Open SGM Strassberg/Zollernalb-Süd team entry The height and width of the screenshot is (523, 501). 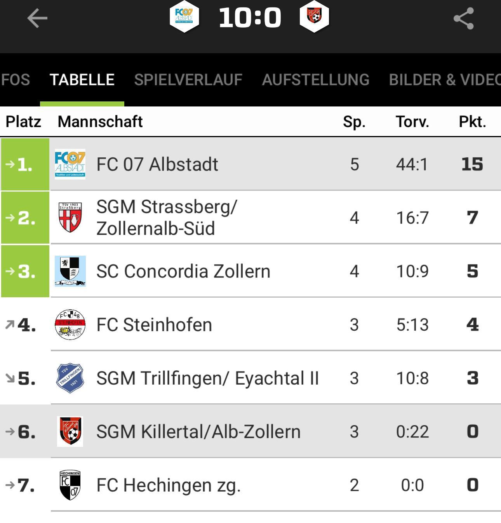(166, 217)
